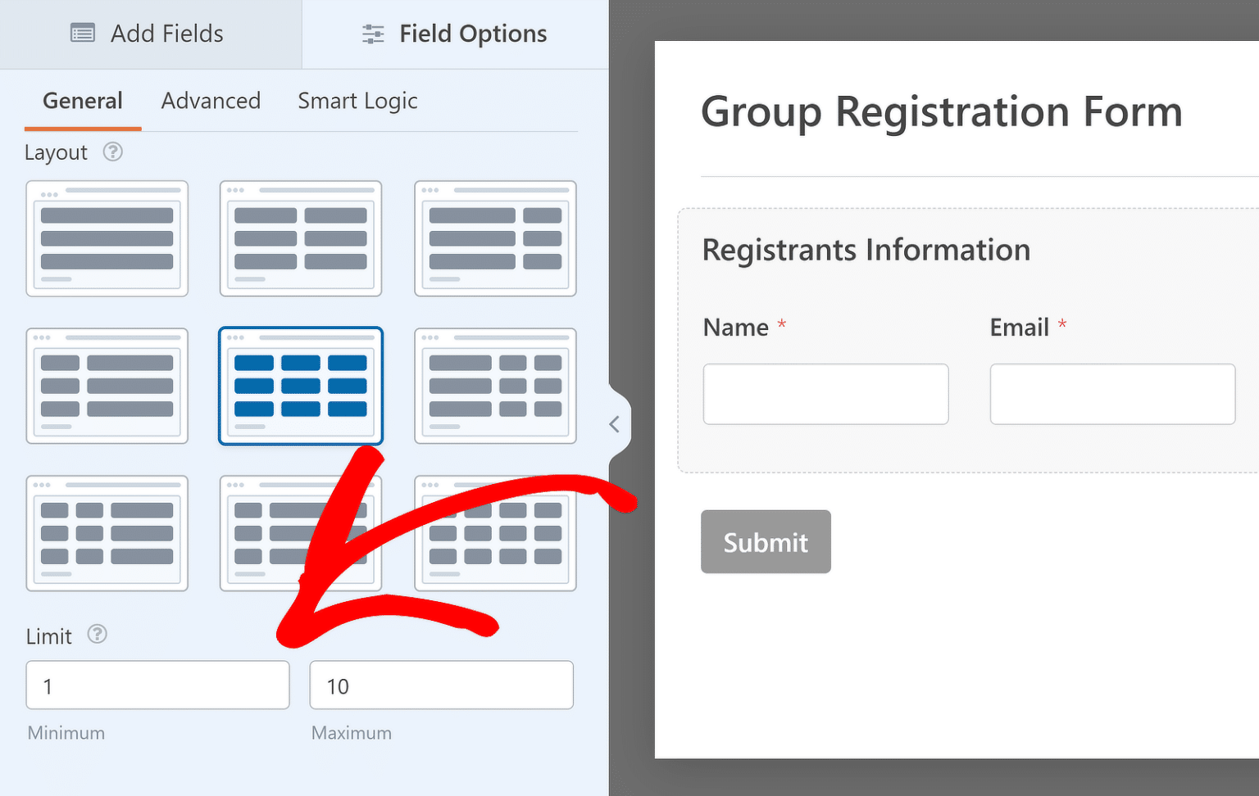Select the middle-left two-column layout option
Viewport: 1259px width, 796px height.
[x=107, y=386]
